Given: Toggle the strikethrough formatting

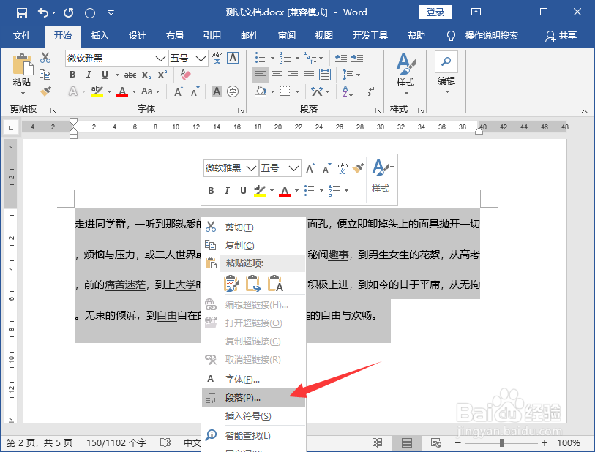Looking at the screenshot, I should click(130, 74).
